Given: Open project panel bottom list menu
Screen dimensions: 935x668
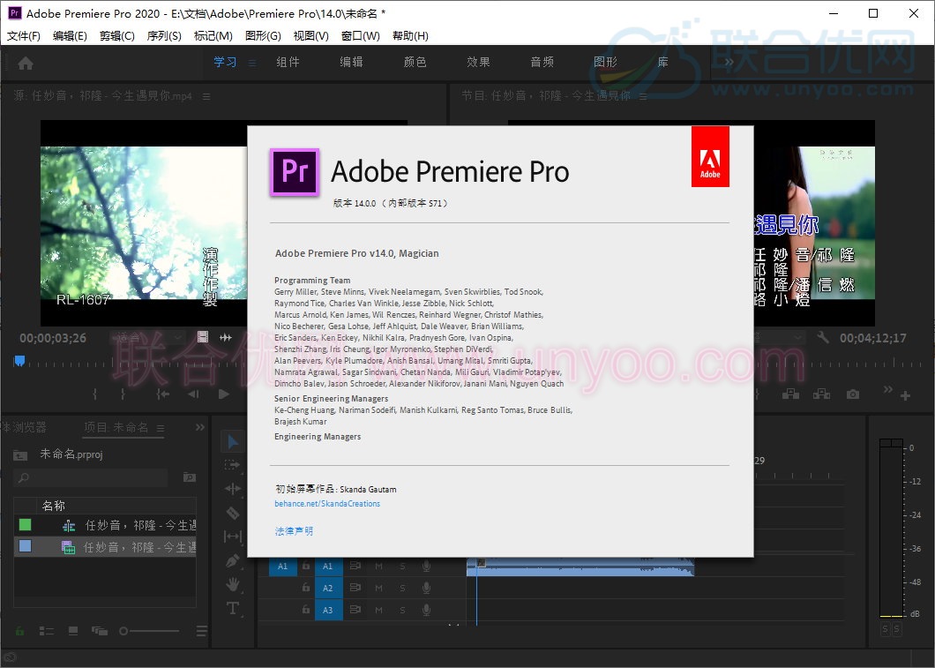Looking at the screenshot, I should (201, 630).
